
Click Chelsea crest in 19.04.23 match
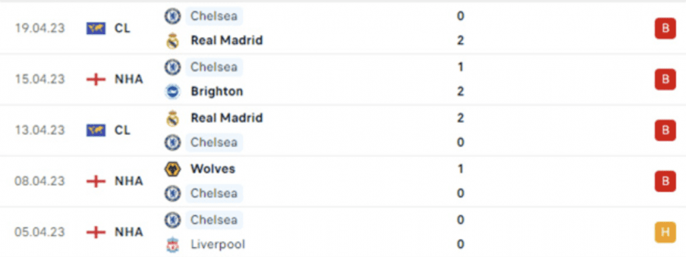pyautogui.click(x=172, y=16)
